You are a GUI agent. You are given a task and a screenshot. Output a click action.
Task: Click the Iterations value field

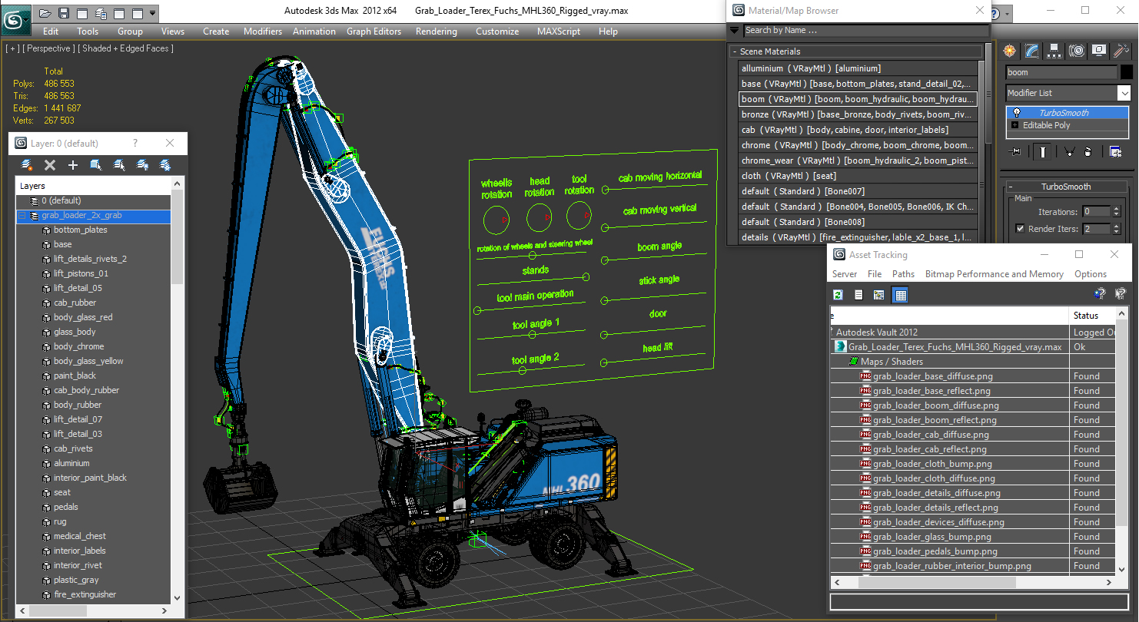1097,211
